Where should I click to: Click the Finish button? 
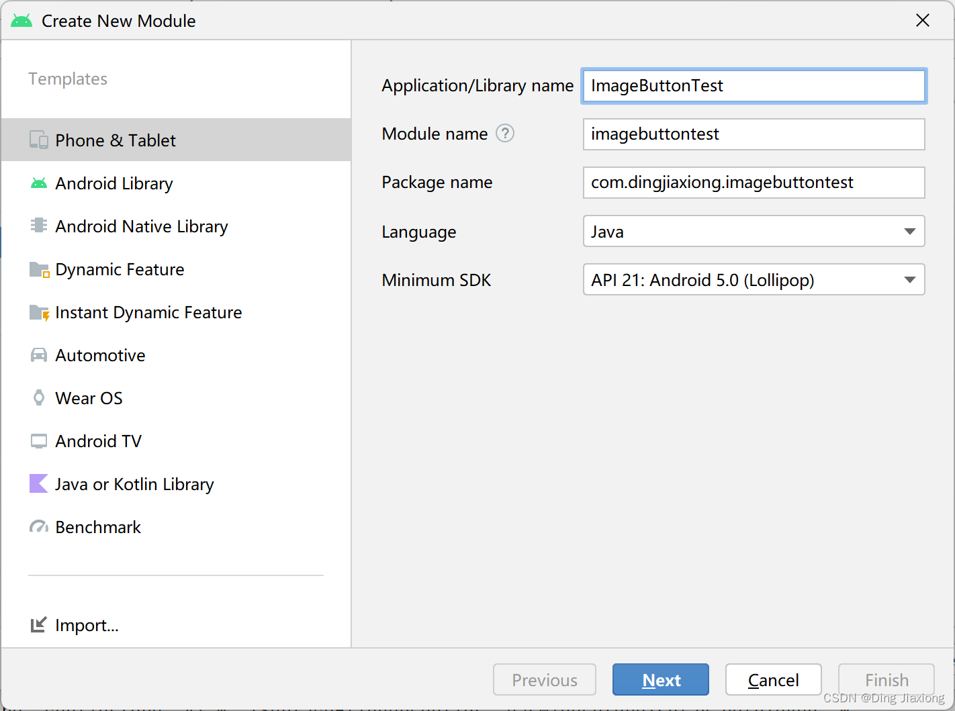pos(886,679)
